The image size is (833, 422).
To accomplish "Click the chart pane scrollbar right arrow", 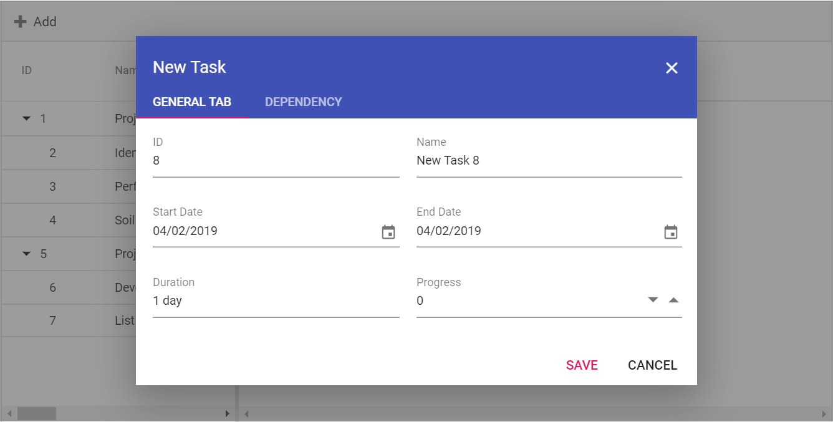I will coord(824,414).
